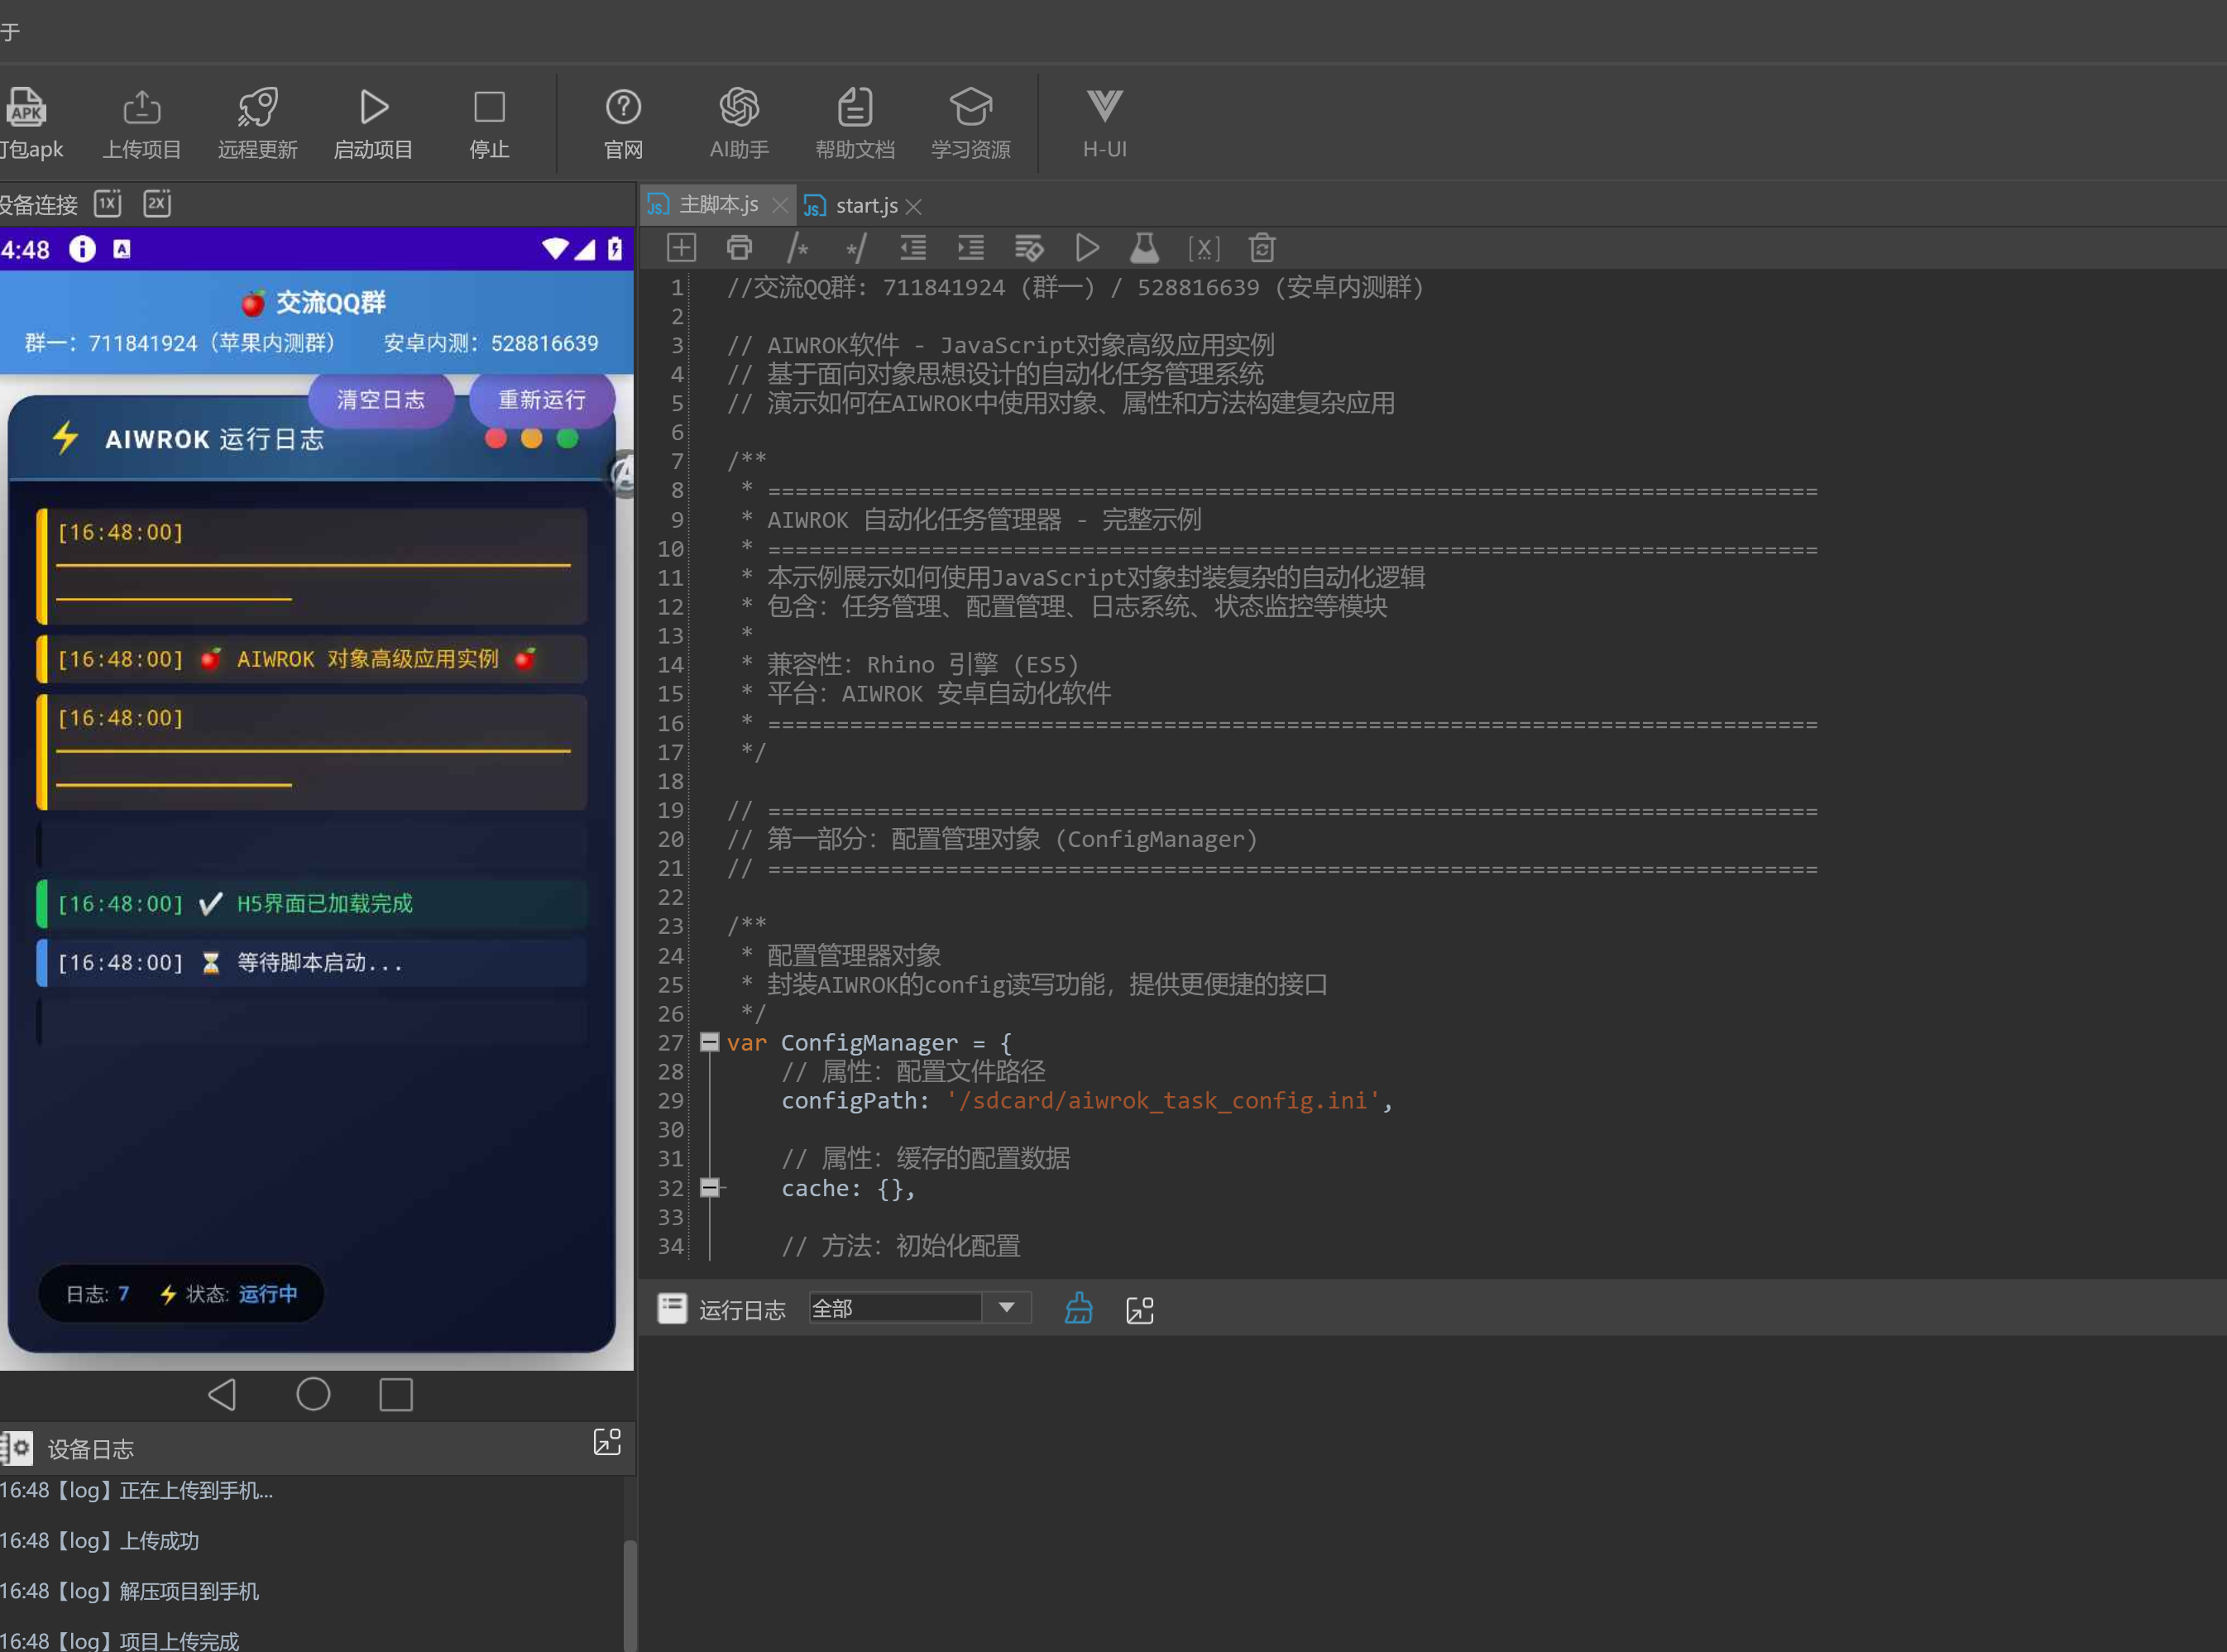Click the 'var ConfigManager = {' code line
This screenshot has width=2227, height=1652.
coord(869,1042)
